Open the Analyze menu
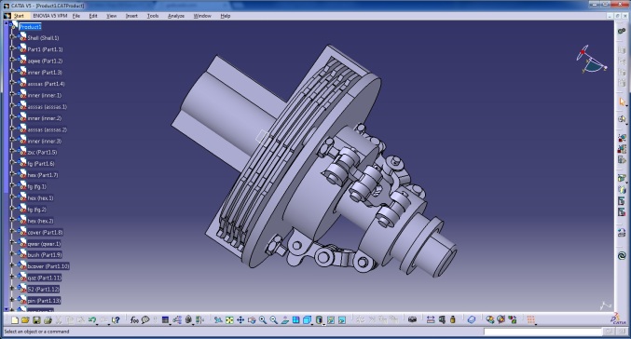 tap(176, 16)
